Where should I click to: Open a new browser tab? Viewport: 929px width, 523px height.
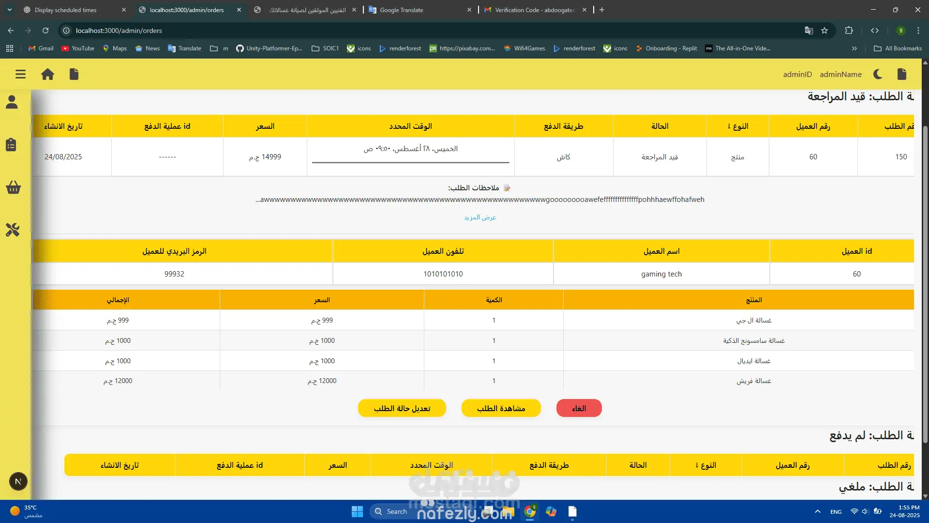[602, 10]
